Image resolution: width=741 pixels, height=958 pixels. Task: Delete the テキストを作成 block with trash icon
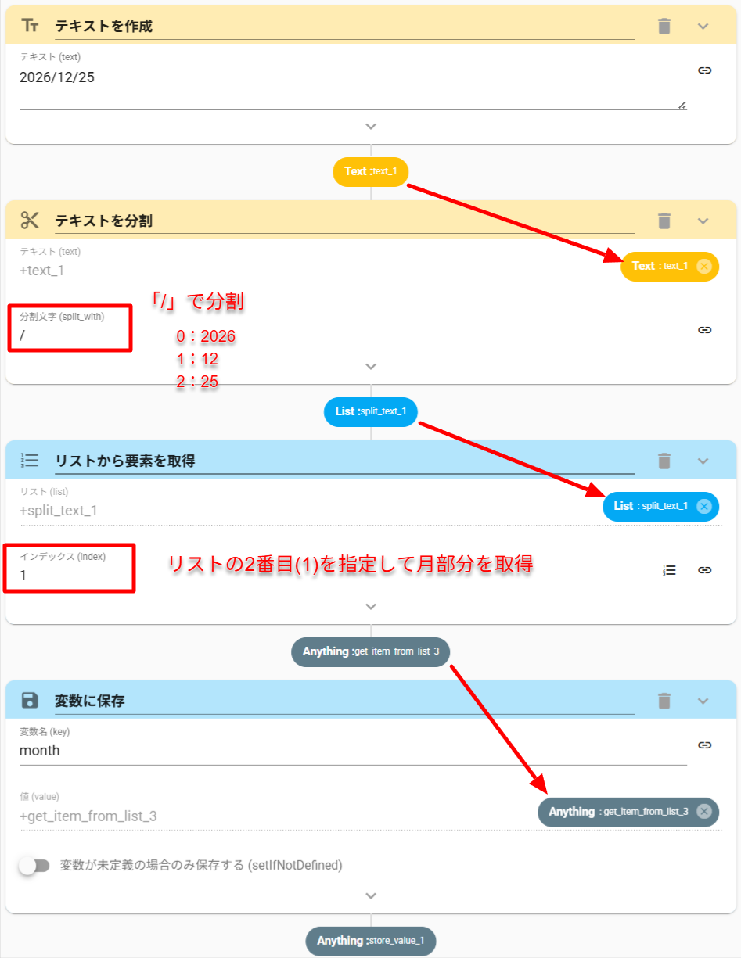(664, 27)
